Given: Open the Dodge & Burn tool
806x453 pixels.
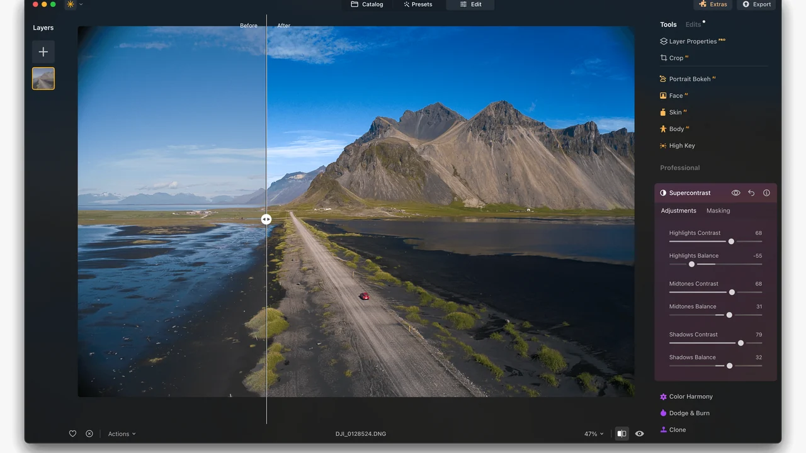Looking at the screenshot, I should point(684,413).
